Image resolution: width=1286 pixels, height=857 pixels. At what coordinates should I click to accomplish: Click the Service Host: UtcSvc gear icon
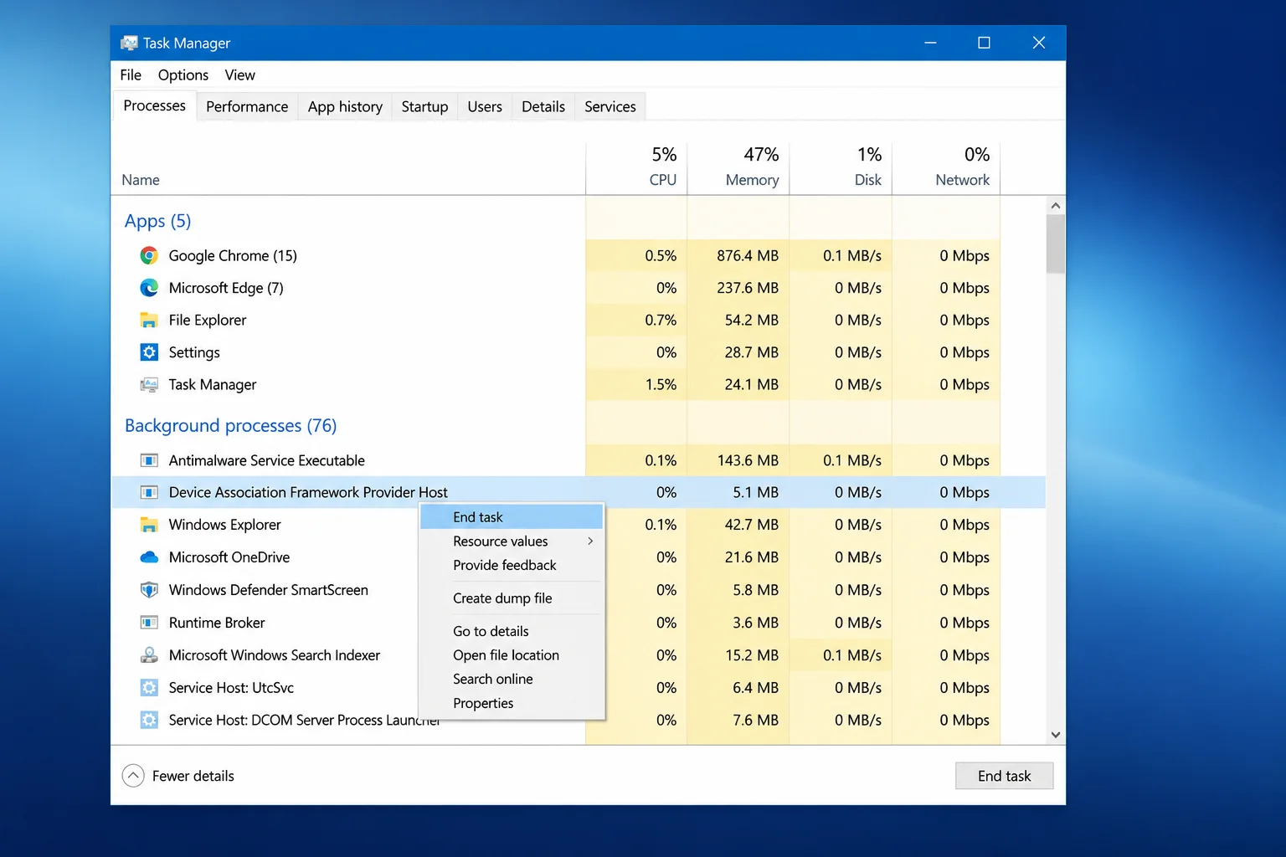[149, 688]
